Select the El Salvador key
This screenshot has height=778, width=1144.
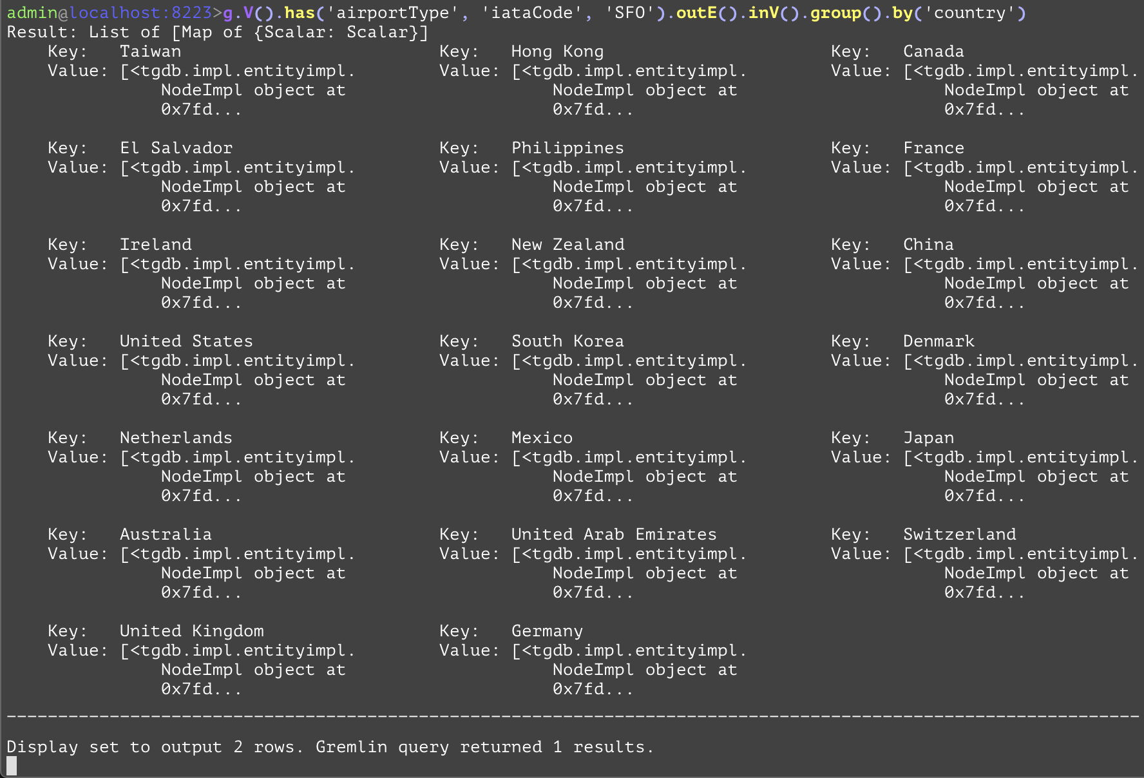click(x=176, y=148)
